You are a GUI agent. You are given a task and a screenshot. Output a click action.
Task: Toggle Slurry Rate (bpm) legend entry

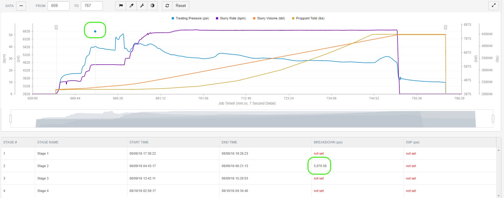point(231,18)
